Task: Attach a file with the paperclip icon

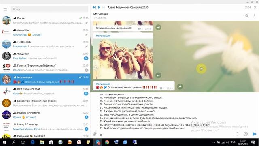Action: (x=94, y=134)
